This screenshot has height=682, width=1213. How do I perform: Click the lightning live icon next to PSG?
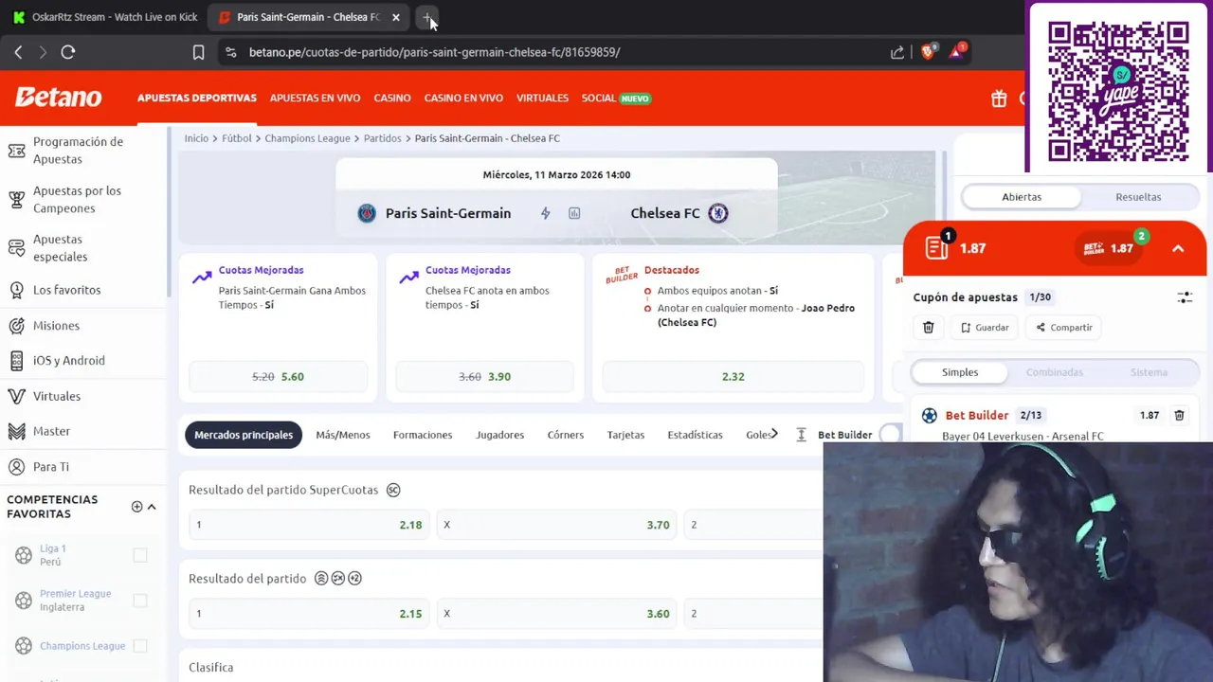pos(545,213)
